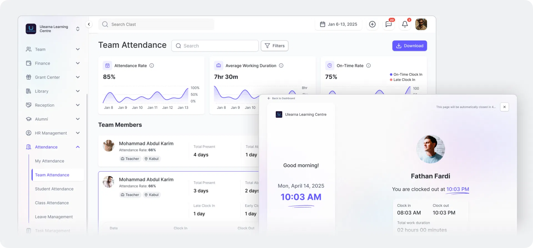Click Fathan Fardi's profile photo
Image resolution: width=533 pixels, height=248 pixels.
431,149
